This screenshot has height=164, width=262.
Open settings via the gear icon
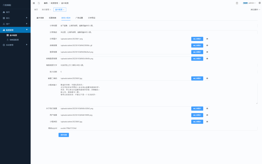click(260, 3)
